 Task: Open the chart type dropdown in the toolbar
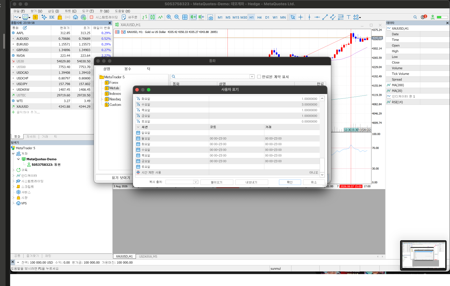(20, 17)
